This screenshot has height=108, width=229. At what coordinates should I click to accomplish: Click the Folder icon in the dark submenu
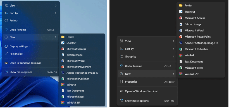tap(181, 5)
